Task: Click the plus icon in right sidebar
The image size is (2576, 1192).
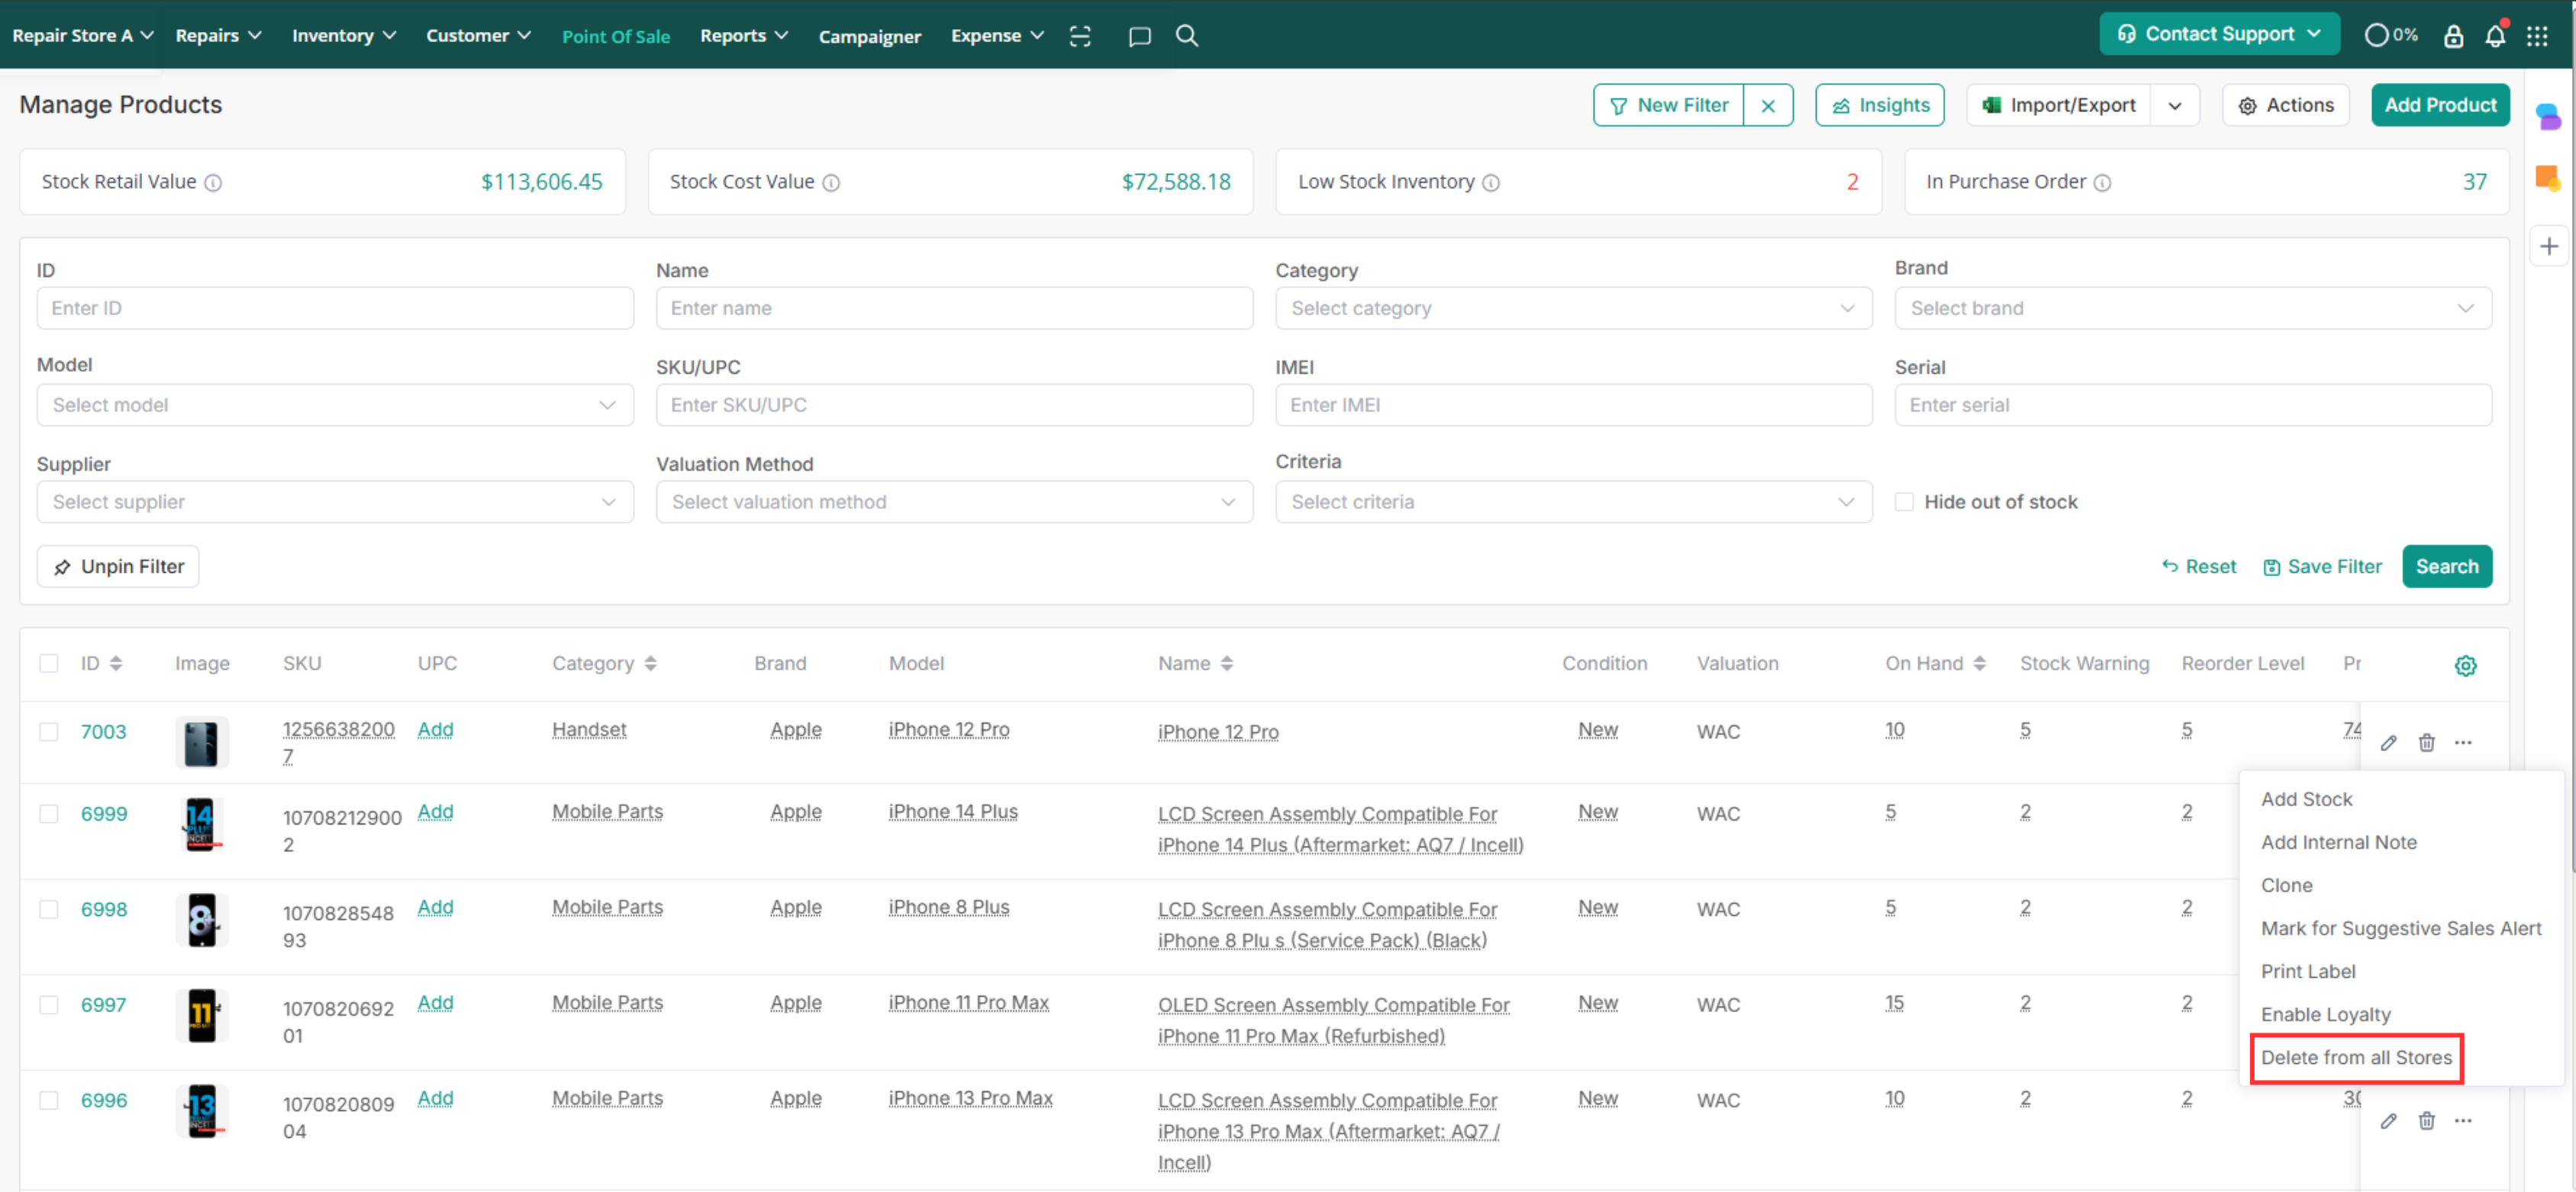Action: [x=2548, y=246]
